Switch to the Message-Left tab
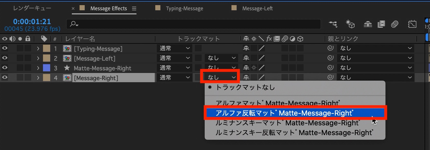This screenshot has height=150, width=430. pos(257,8)
